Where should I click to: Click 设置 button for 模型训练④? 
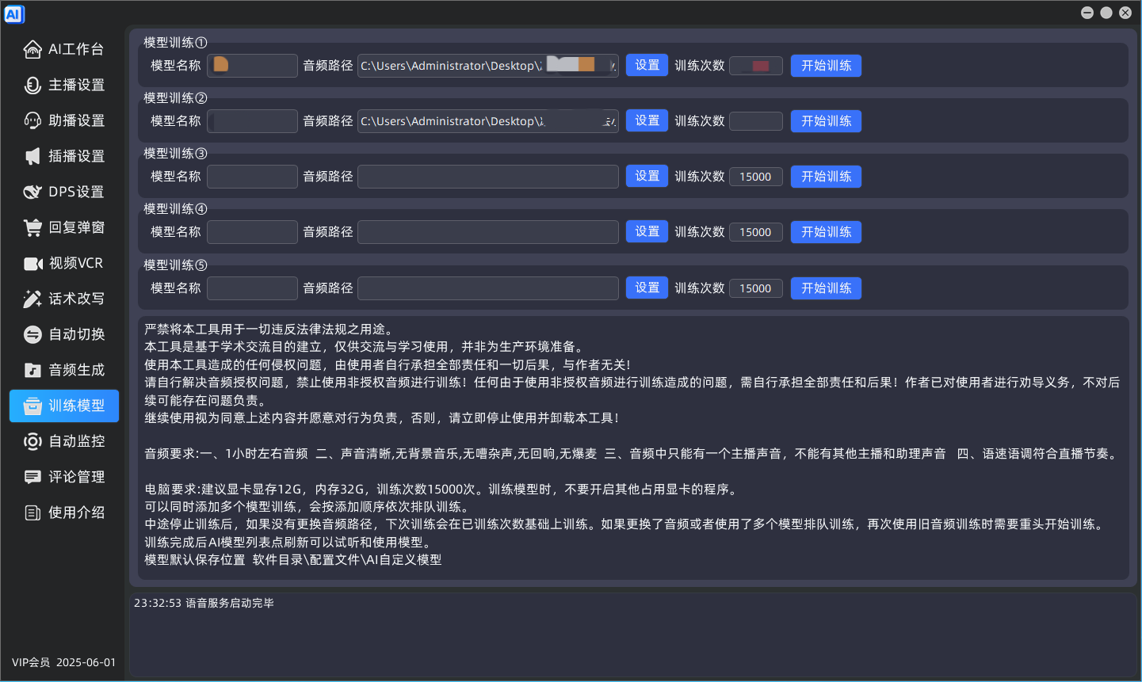(647, 231)
